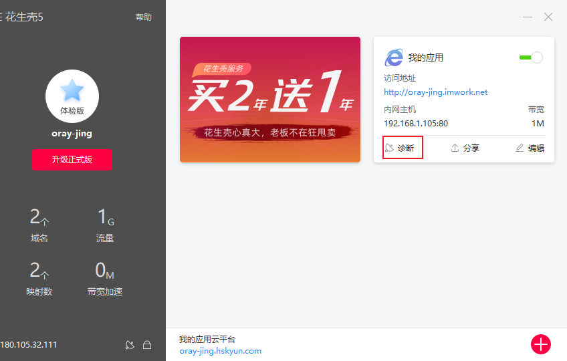Click the pencil icon beside 编辑
567x361 pixels.
click(x=520, y=148)
